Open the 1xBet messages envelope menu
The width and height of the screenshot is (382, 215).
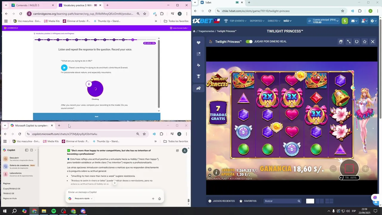click(x=354, y=21)
